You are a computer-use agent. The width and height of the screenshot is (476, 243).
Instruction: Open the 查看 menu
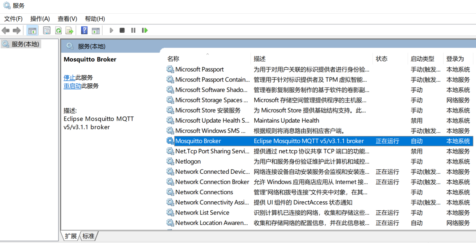pos(66,18)
